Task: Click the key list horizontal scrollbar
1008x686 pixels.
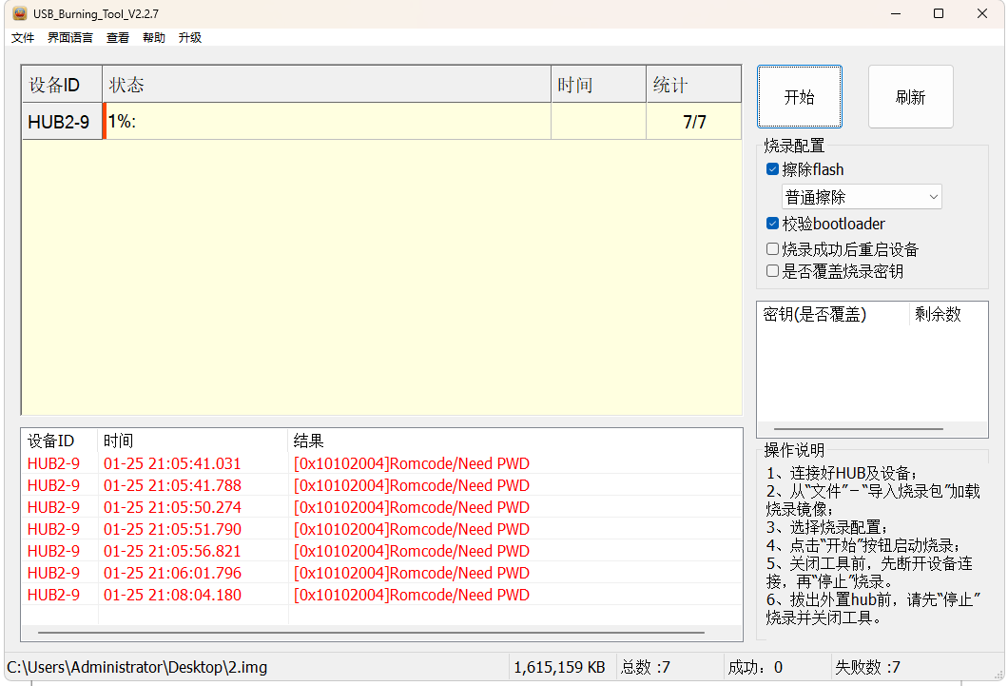Action: click(859, 429)
